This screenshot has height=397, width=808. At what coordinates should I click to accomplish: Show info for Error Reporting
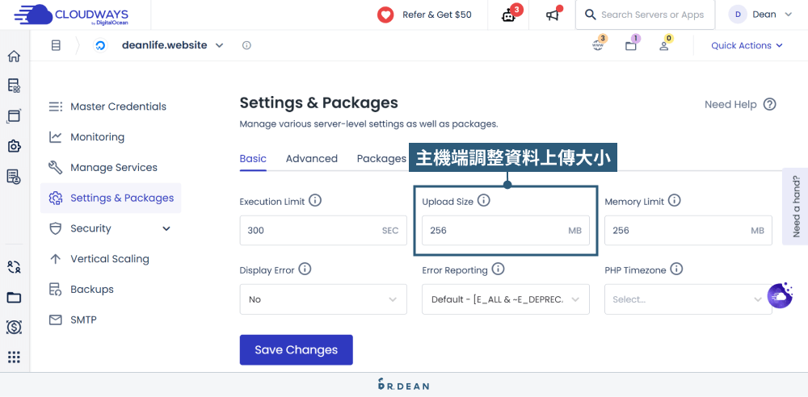click(498, 269)
